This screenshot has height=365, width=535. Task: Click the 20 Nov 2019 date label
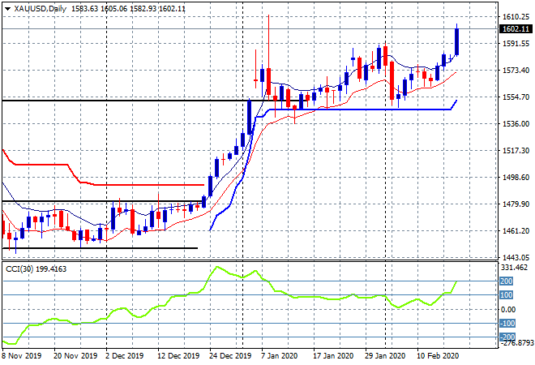coord(75,356)
